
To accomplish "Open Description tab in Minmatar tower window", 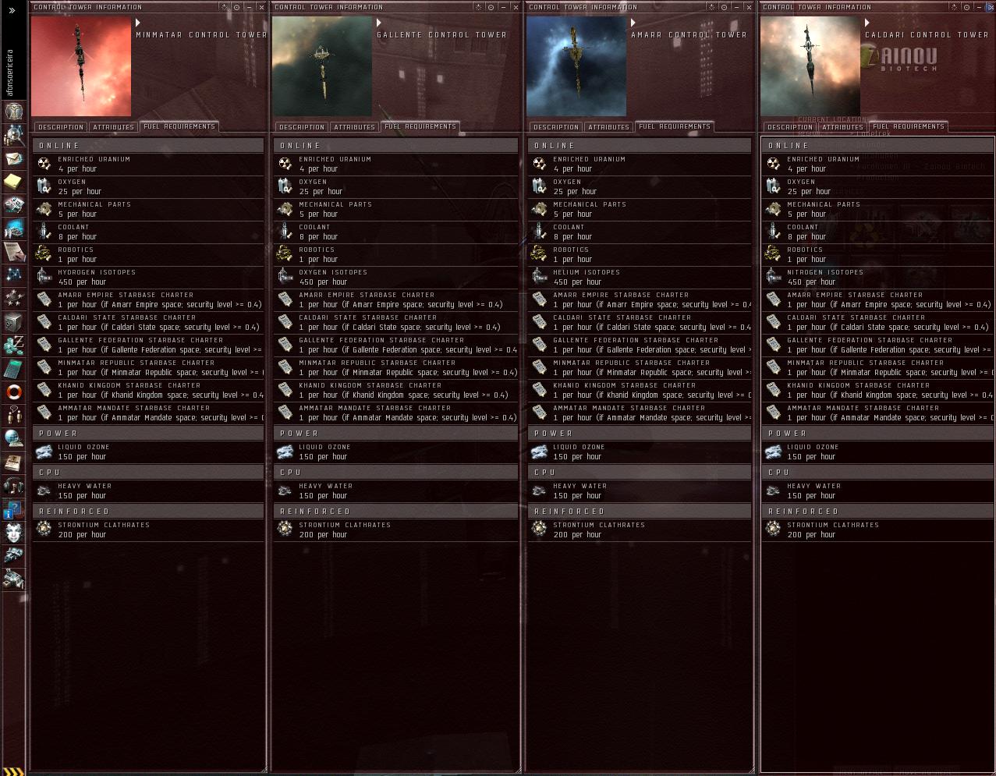I will point(61,127).
